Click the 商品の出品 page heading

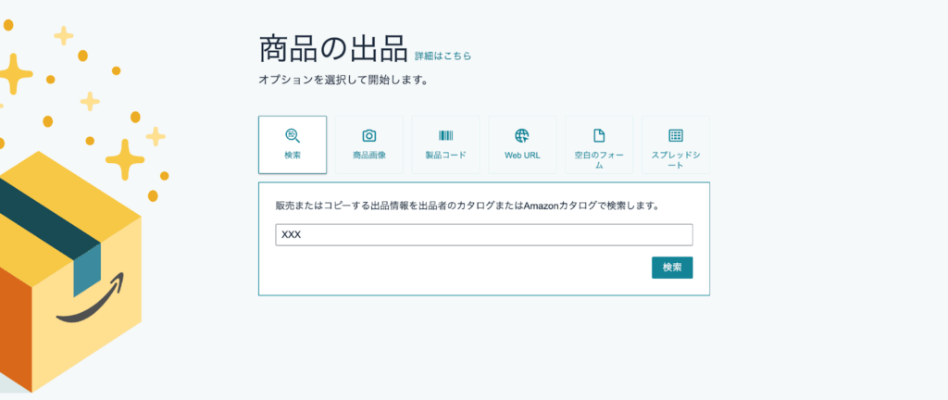333,50
